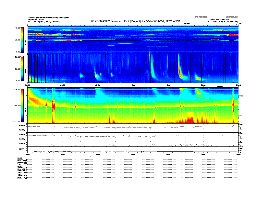Click the WIND/WAVES Summary Plot title
257x198 pixels.
click(x=135, y=21)
